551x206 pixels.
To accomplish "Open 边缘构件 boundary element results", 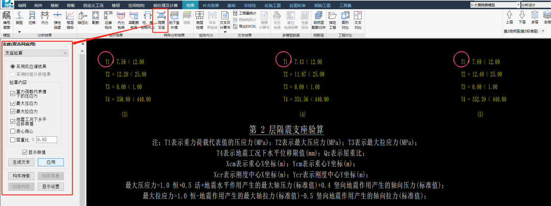I will pyautogui.click(x=108, y=19).
